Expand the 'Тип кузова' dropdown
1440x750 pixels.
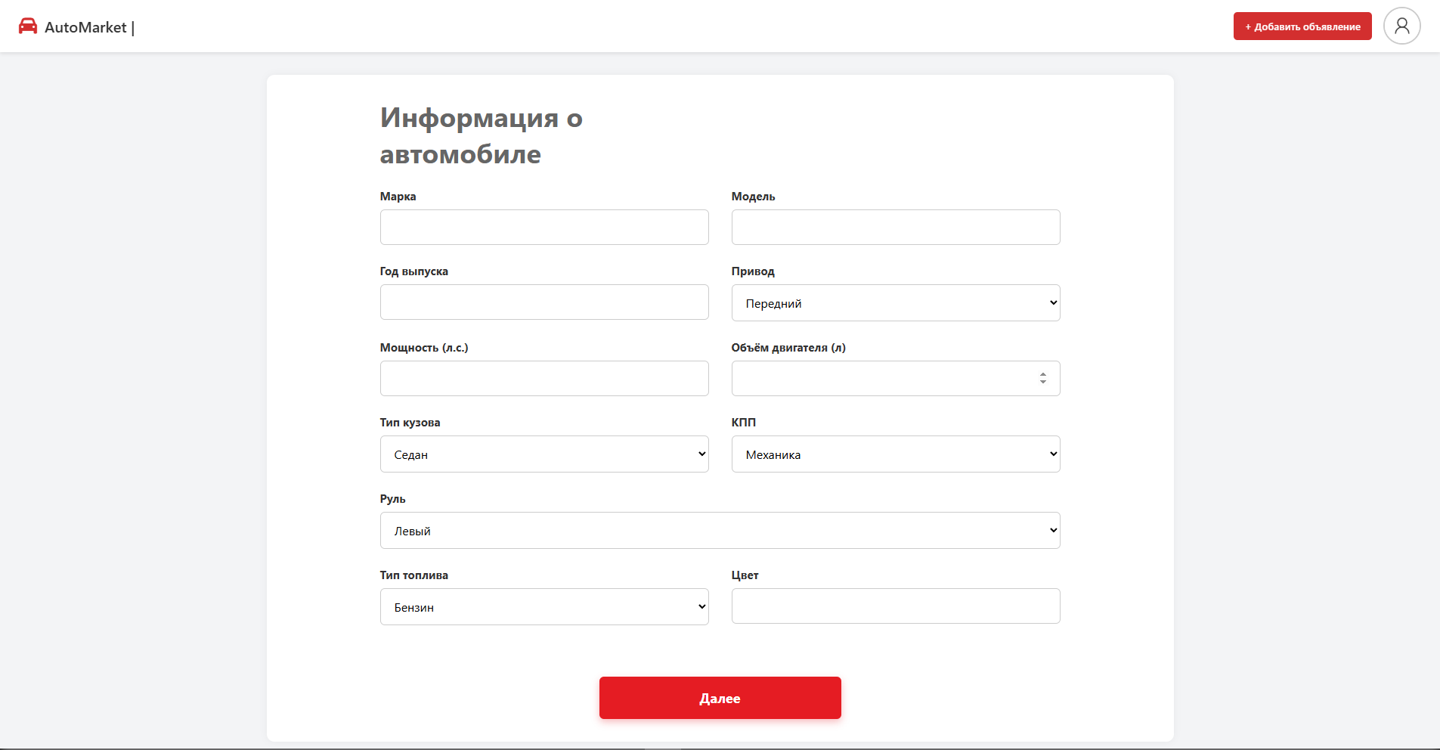pos(543,454)
